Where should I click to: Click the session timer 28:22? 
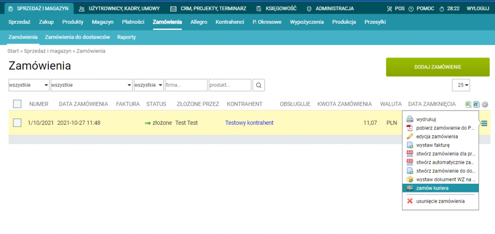(x=449, y=9)
